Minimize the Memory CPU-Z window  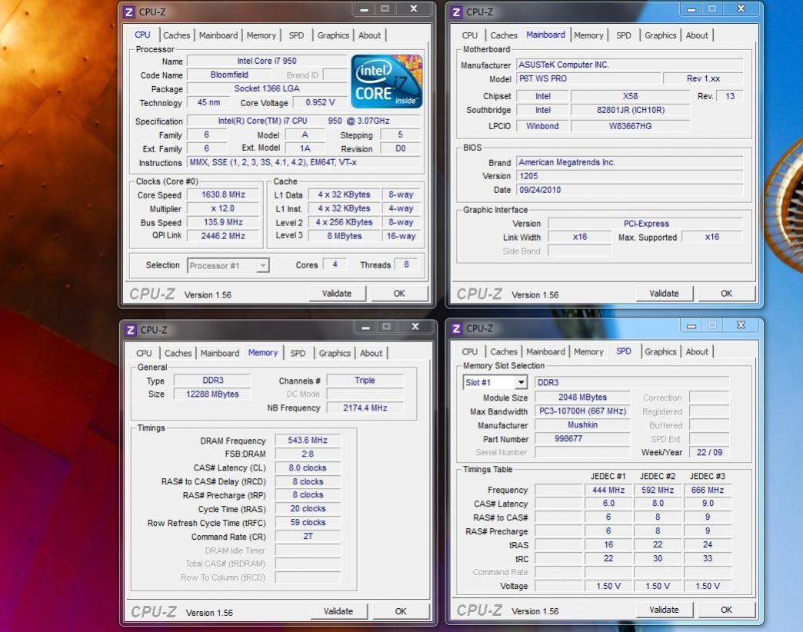tap(365, 327)
